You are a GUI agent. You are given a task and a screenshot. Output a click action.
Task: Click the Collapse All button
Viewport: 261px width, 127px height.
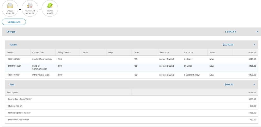(x=14, y=22)
